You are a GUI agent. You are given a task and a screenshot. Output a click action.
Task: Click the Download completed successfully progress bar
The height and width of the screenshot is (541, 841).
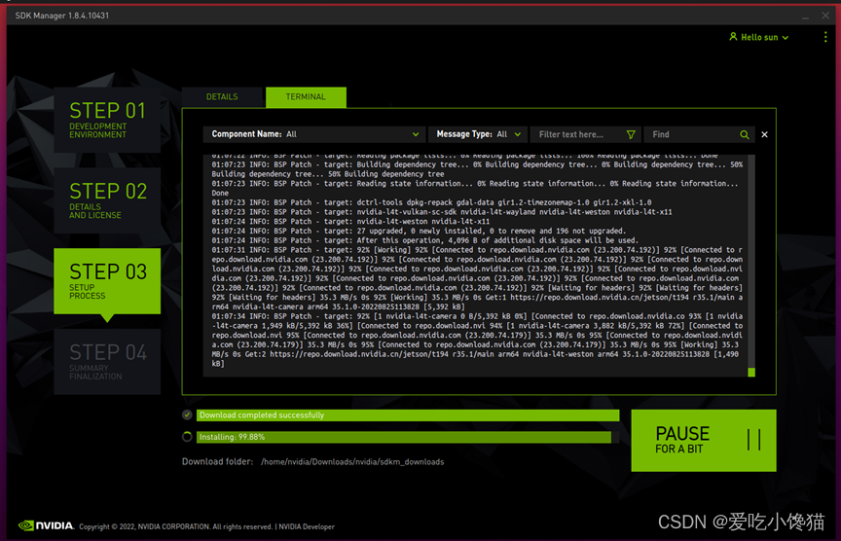click(x=408, y=415)
